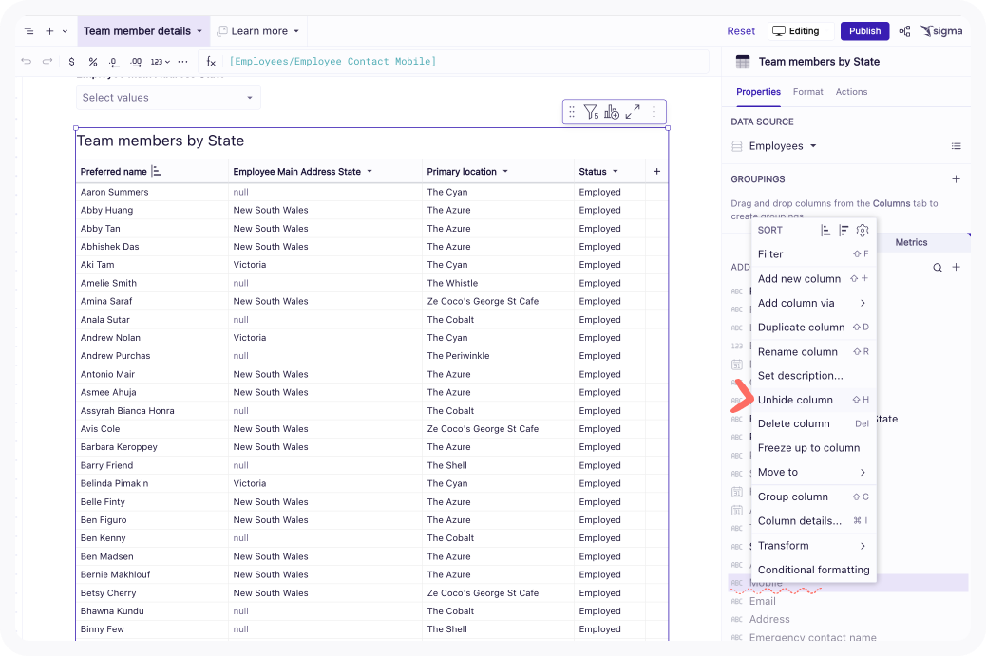Apply currency dollar format
986x656 pixels.
click(71, 62)
